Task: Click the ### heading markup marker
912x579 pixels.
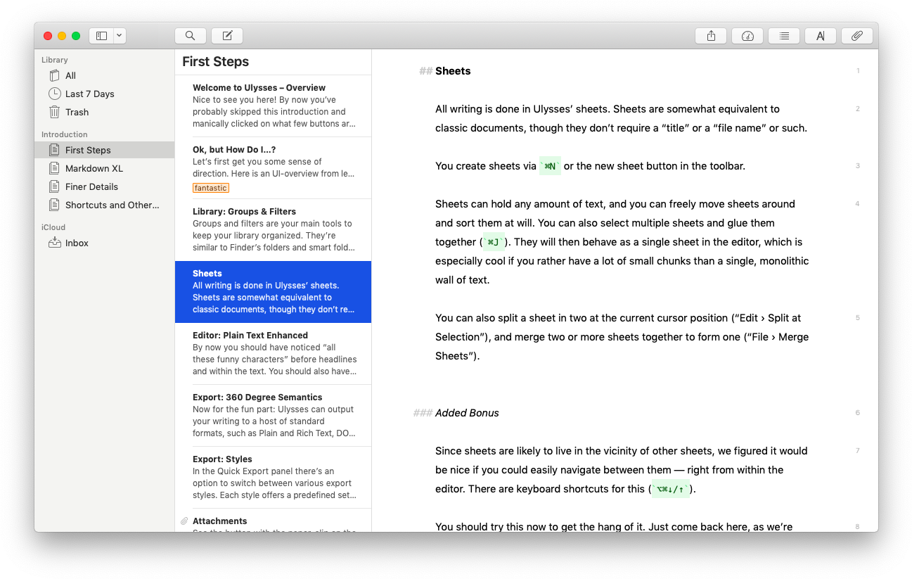Action: point(423,413)
